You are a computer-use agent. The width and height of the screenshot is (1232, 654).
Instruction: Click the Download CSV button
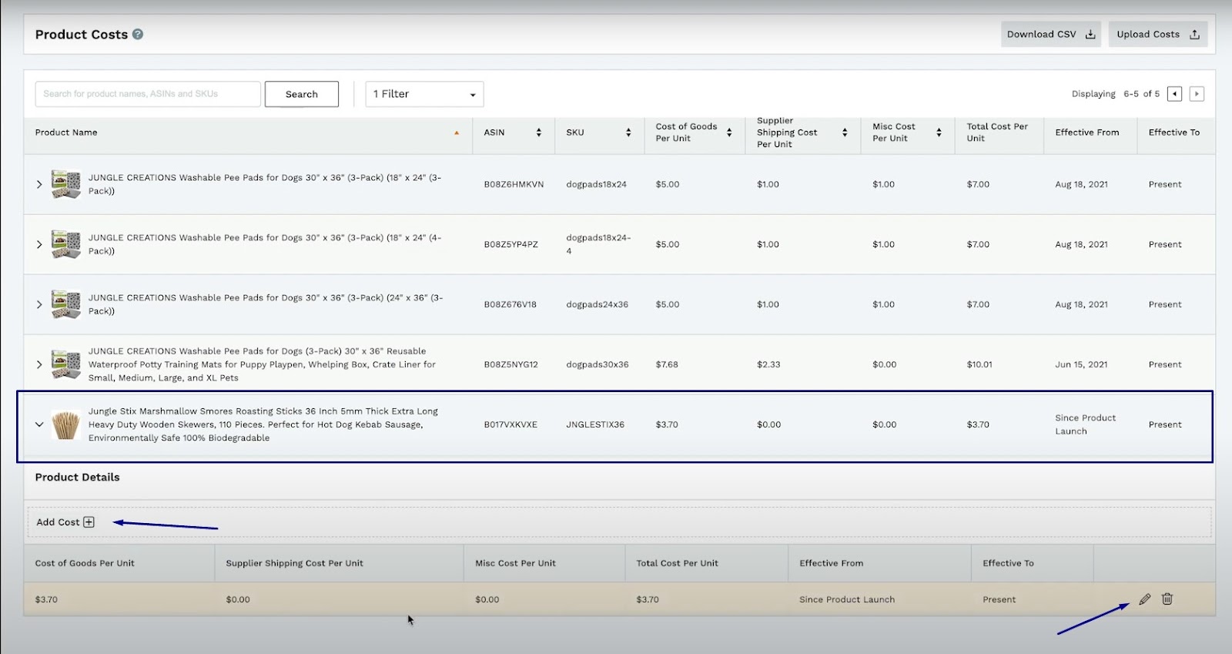coord(1051,34)
